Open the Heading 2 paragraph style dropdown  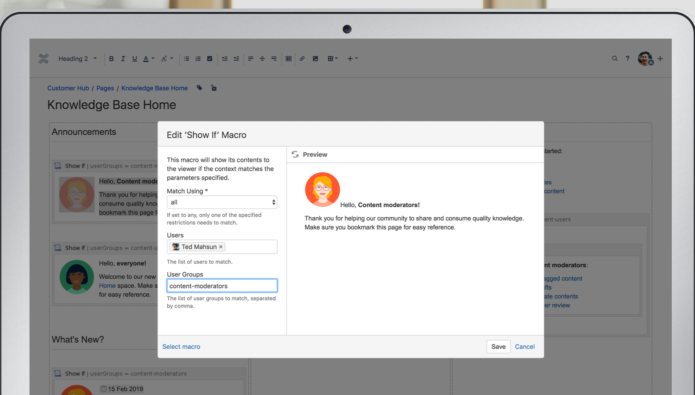(77, 59)
